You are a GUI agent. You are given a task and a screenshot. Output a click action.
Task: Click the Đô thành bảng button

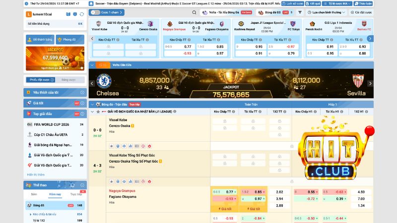40,40
